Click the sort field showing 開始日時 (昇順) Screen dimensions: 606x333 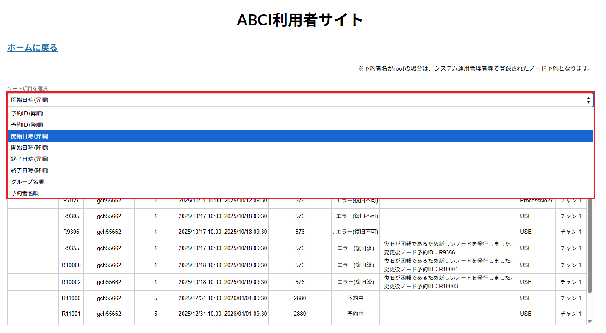(x=296, y=100)
